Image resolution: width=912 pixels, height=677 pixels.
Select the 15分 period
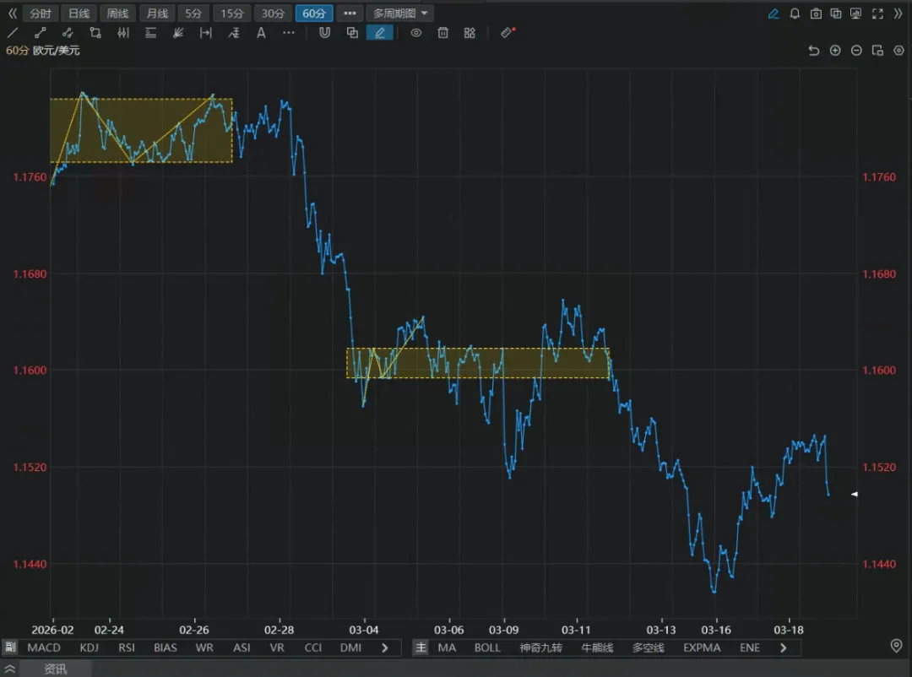[x=232, y=14]
